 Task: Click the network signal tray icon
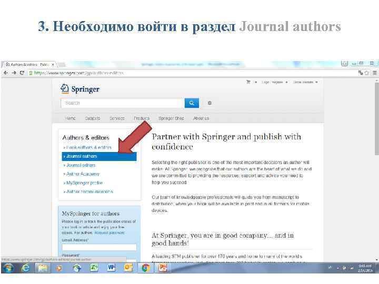coord(352,268)
